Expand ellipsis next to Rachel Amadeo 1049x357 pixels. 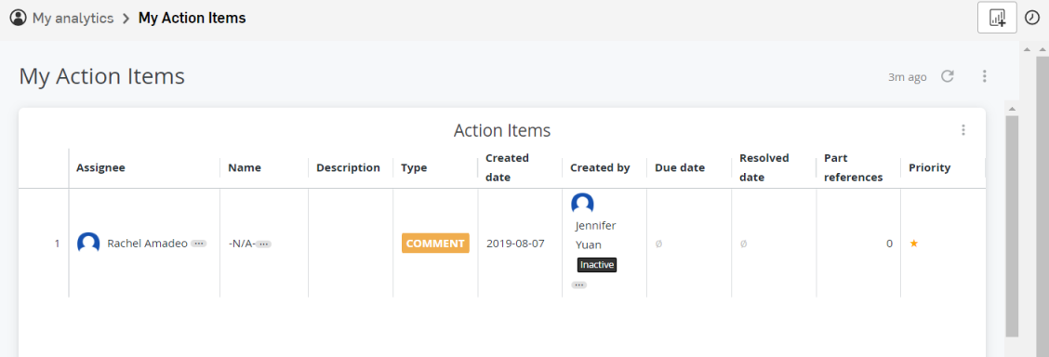pos(199,244)
